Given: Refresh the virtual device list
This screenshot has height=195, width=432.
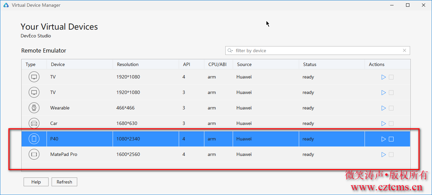Looking at the screenshot, I should tap(64, 182).
